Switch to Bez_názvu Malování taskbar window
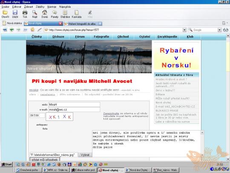Screen dimensions: 230x173 [x=166, y=170]
